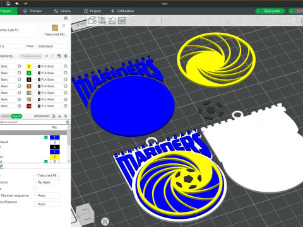This screenshot has height=227, width=303.
Task: Select the Objects settings mode
Action: coord(16,116)
